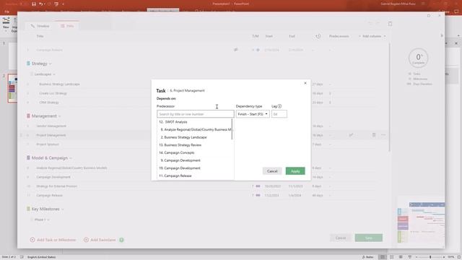Open the PowerPoint File tab

point(6,12)
